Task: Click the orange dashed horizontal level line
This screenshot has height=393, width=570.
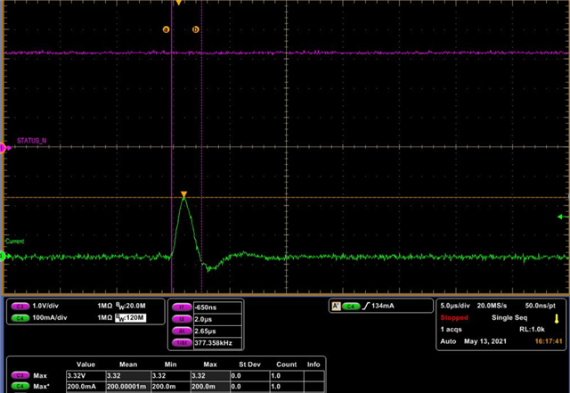Action: click(x=285, y=198)
